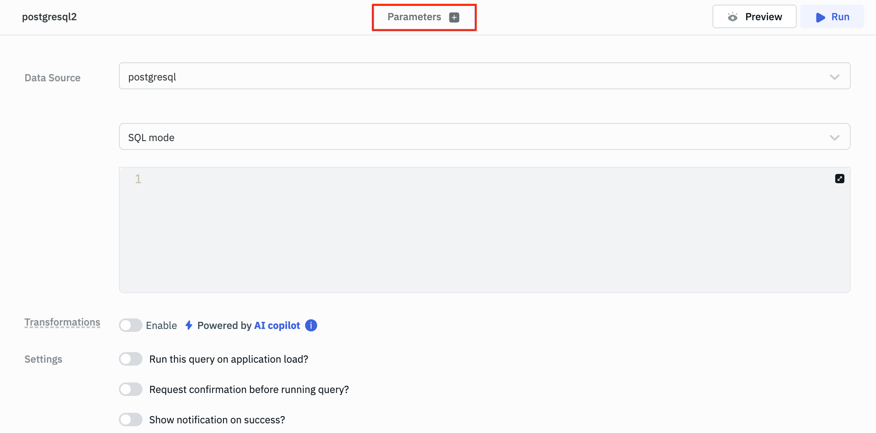Click the AI copilot info icon
Screen dimensions: 876x433
point(311,326)
